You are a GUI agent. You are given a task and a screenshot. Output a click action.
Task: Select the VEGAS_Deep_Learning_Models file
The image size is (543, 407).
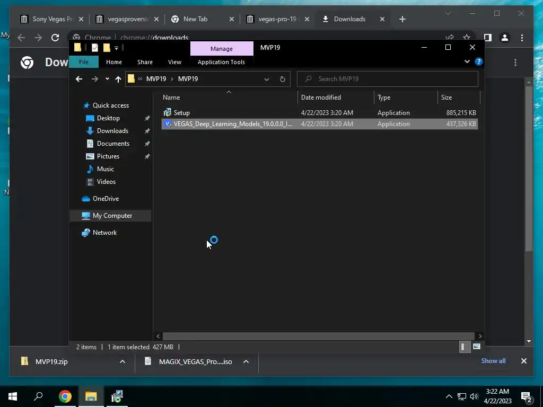(x=319, y=124)
